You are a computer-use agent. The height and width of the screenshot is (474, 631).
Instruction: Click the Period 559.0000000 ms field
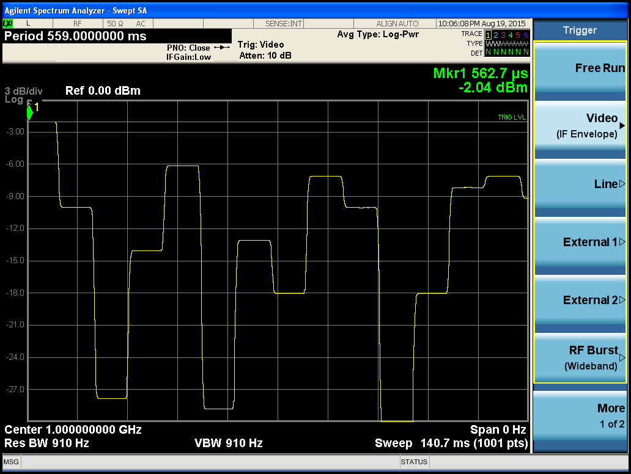[75, 36]
